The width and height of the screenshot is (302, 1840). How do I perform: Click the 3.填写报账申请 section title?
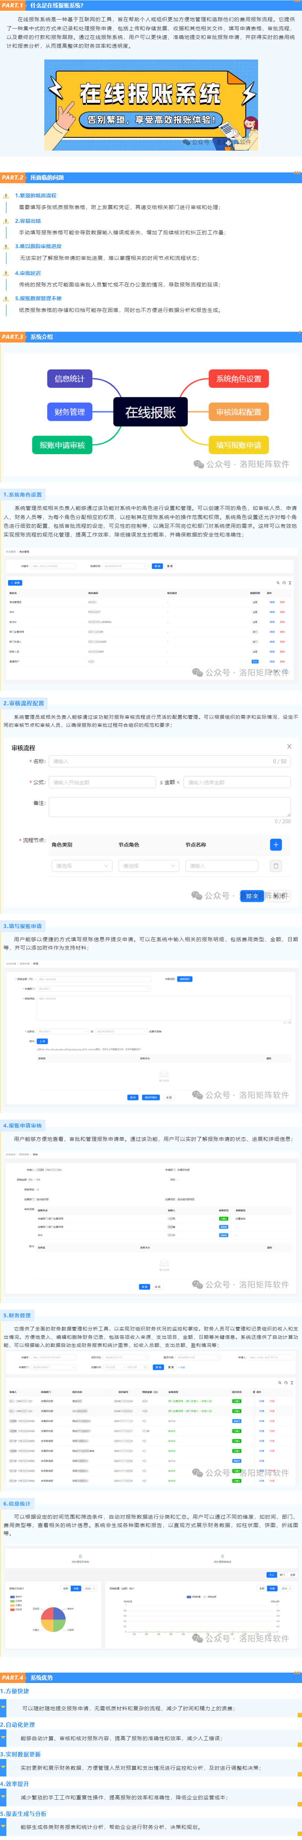click(23, 926)
